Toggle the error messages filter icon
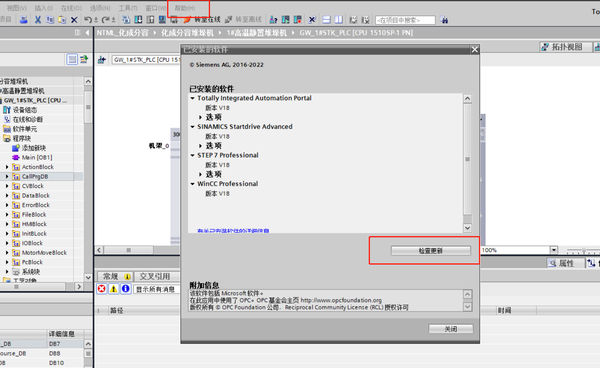Image resolution: width=600 pixels, height=368 pixels. pyautogui.click(x=102, y=289)
